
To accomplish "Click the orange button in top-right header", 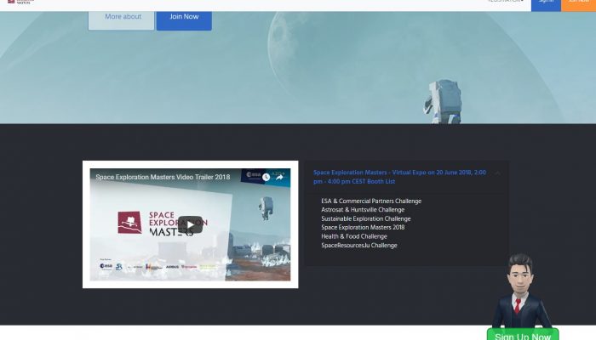I will click(x=578, y=4).
